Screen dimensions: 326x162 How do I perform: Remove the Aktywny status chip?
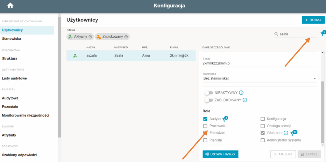pos(90,37)
